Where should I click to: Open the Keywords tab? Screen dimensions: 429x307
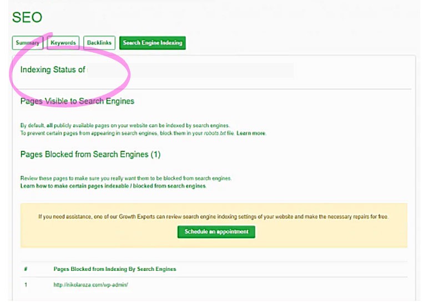coord(63,43)
